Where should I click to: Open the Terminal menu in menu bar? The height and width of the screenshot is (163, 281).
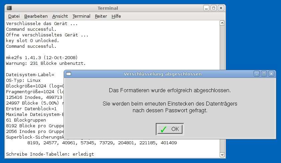click(x=81, y=16)
